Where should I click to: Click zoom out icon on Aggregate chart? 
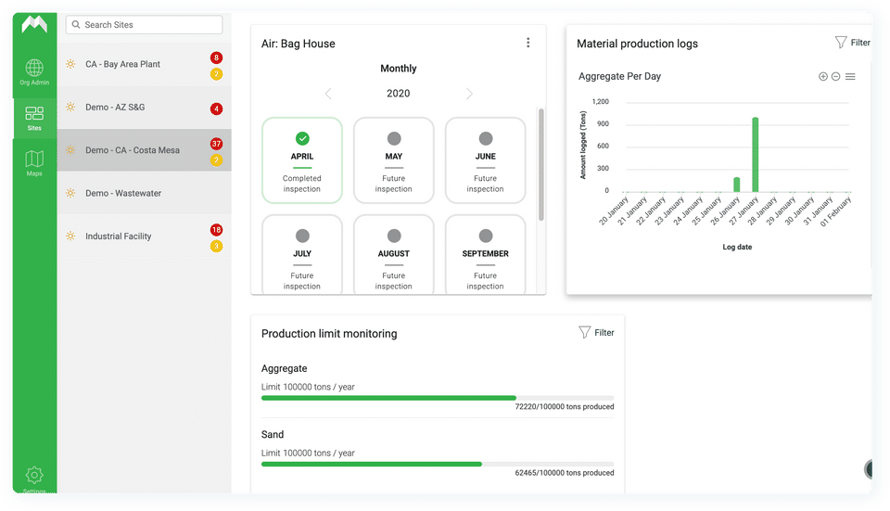pos(835,77)
